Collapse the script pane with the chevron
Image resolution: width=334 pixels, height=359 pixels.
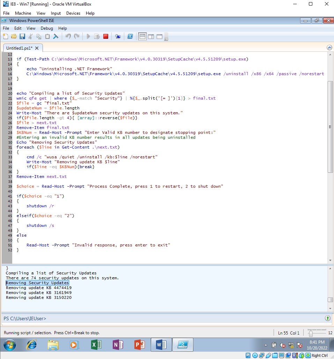coord(329,48)
